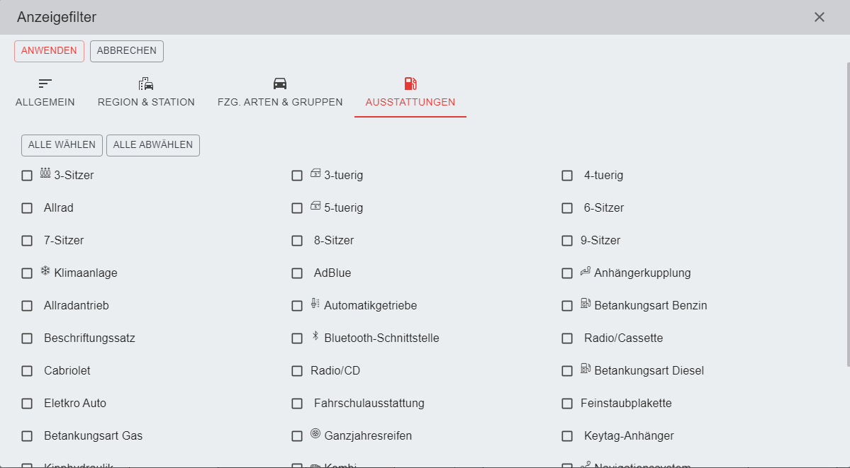Click the Bluetooth icon beside Bluetooth-Schnittstelle
This screenshot has width=850, height=468.
(315, 336)
